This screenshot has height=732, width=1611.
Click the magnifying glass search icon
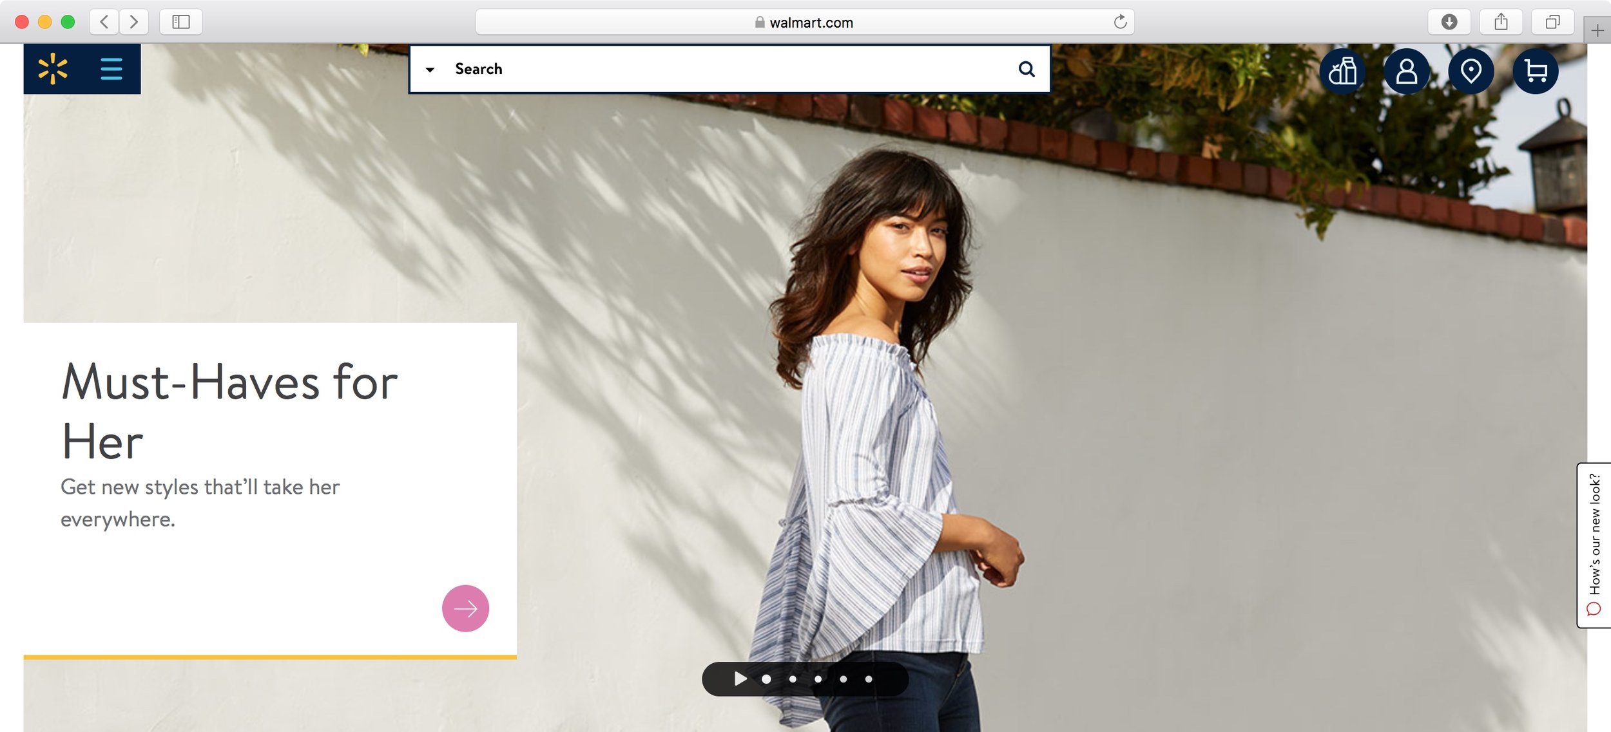pos(1027,69)
